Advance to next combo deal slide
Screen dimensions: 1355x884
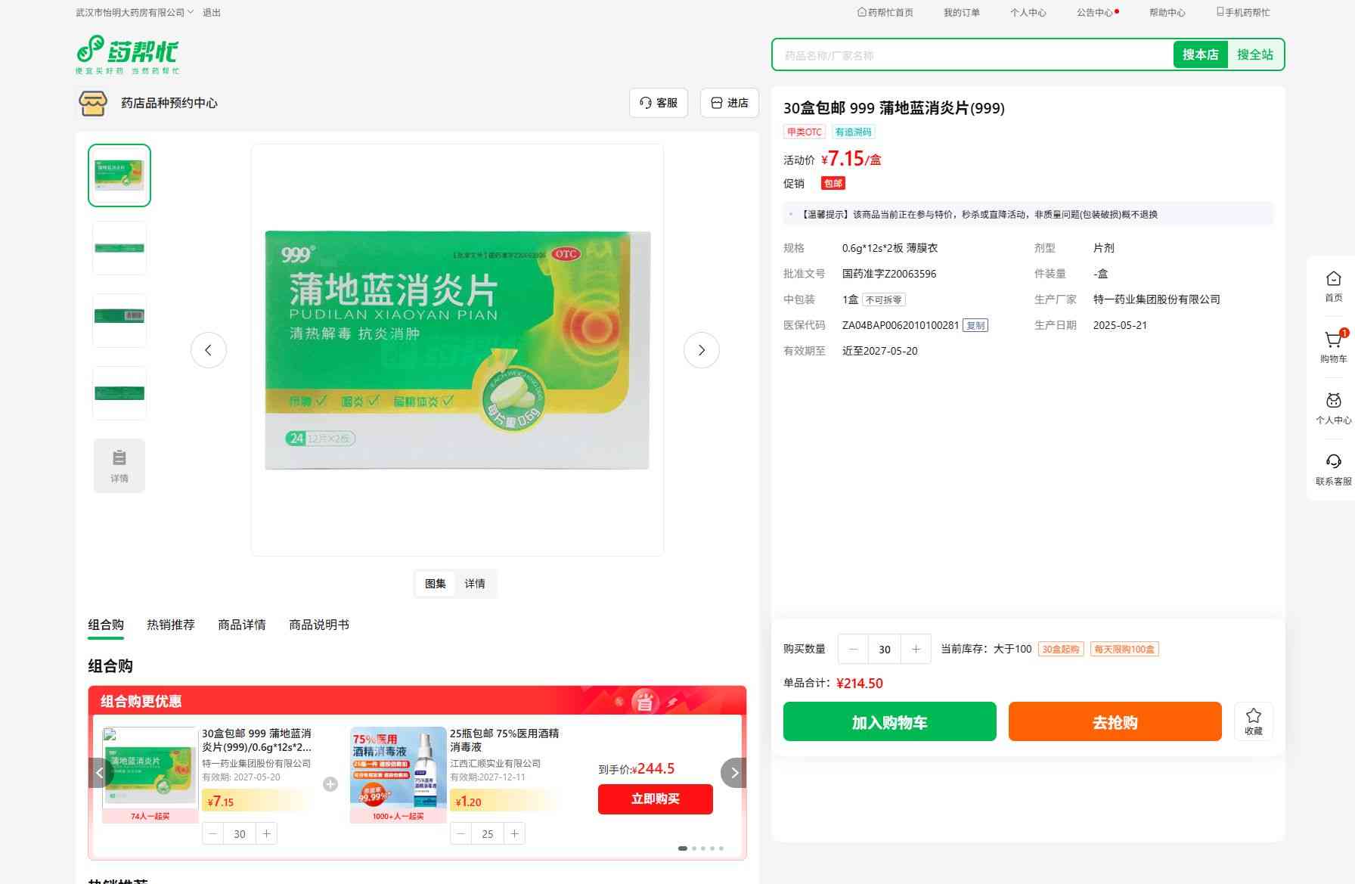coord(733,773)
